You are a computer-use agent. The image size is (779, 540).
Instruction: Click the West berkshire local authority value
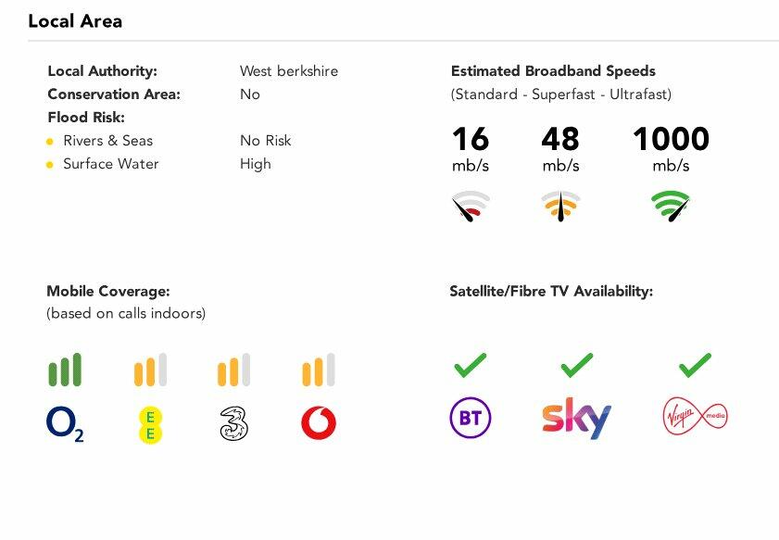[289, 71]
